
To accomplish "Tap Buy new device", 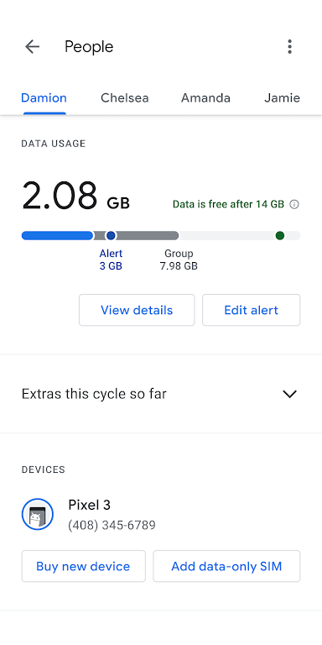I will pos(83,566).
